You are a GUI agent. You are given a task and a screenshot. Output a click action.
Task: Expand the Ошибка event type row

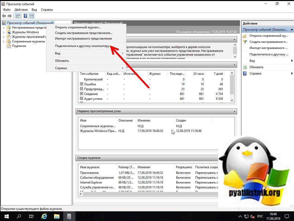(x=82, y=84)
